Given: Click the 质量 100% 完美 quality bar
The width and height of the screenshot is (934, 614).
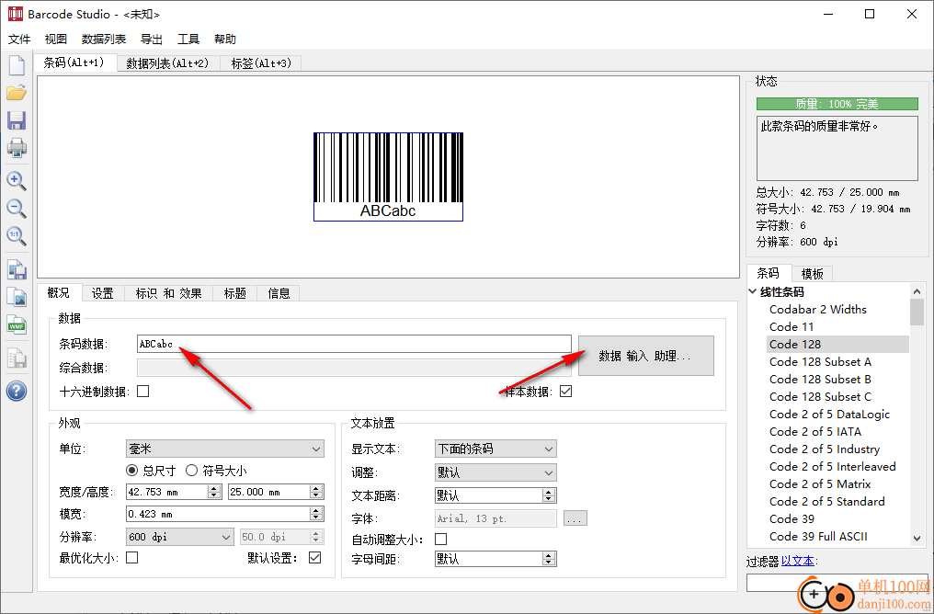Looking at the screenshot, I should (x=837, y=104).
